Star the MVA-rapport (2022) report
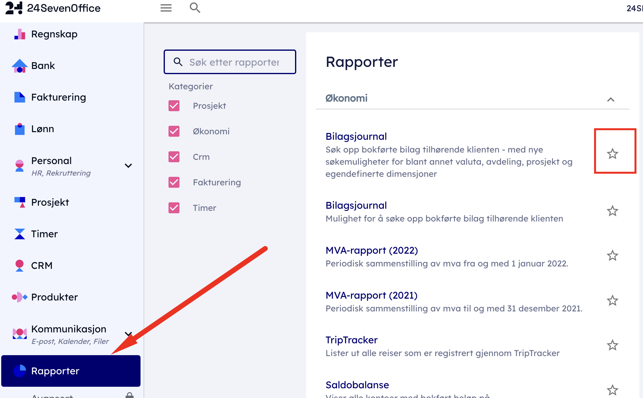Screen dimensions: 643x398 click(612, 256)
